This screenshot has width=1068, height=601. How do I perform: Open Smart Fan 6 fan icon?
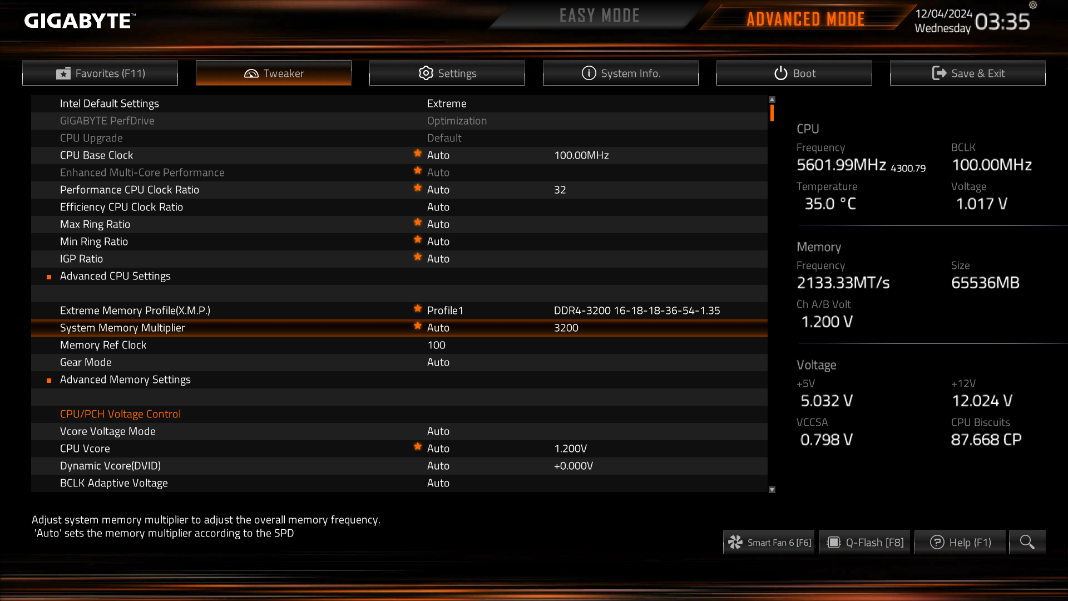pyautogui.click(x=735, y=543)
